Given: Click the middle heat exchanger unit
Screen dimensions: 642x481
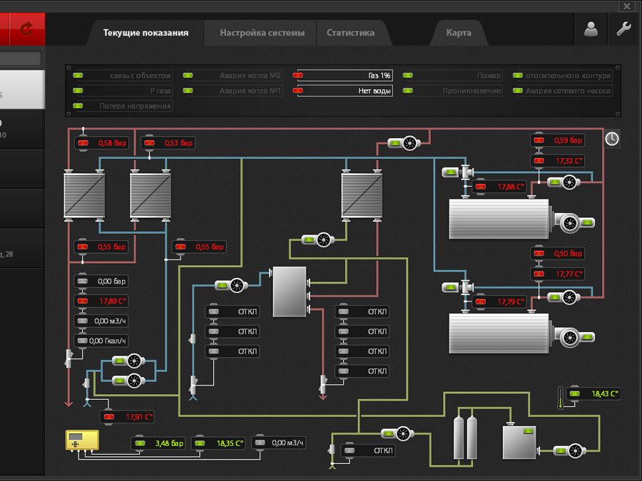Looking at the screenshot, I should 151,195.
